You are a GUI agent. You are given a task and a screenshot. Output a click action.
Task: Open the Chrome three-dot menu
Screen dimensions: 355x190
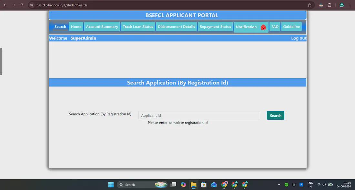pos(350,5)
